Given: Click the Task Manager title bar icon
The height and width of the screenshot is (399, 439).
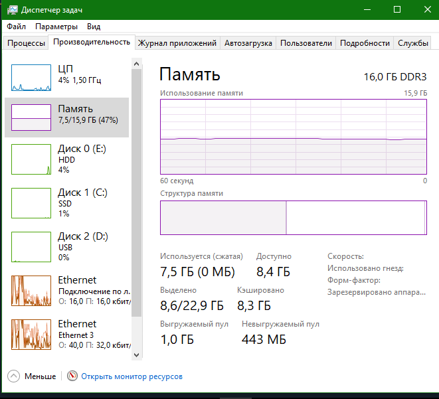Looking at the screenshot, I should [x=13, y=10].
